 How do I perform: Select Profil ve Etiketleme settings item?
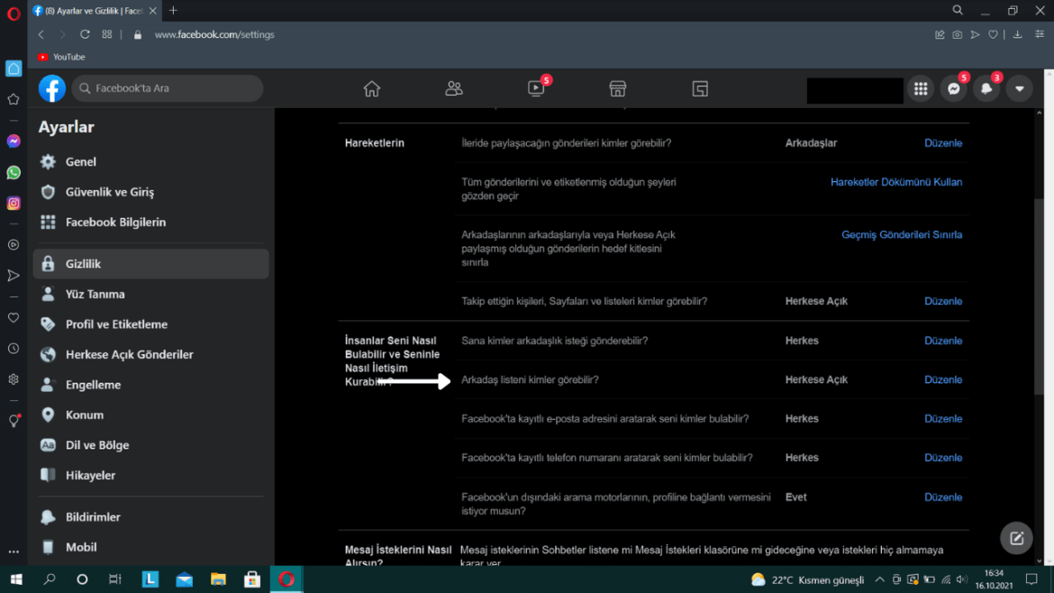(x=116, y=324)
